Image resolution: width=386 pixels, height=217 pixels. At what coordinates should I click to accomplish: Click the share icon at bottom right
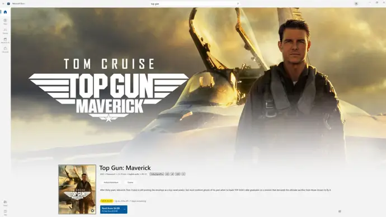click(340, 211)
